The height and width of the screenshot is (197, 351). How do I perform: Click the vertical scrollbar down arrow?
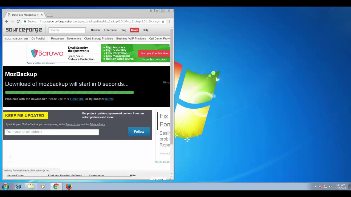(172, 174)
